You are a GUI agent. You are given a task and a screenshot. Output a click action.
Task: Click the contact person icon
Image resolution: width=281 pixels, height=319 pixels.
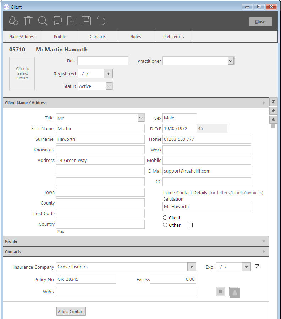click(235, 292)
